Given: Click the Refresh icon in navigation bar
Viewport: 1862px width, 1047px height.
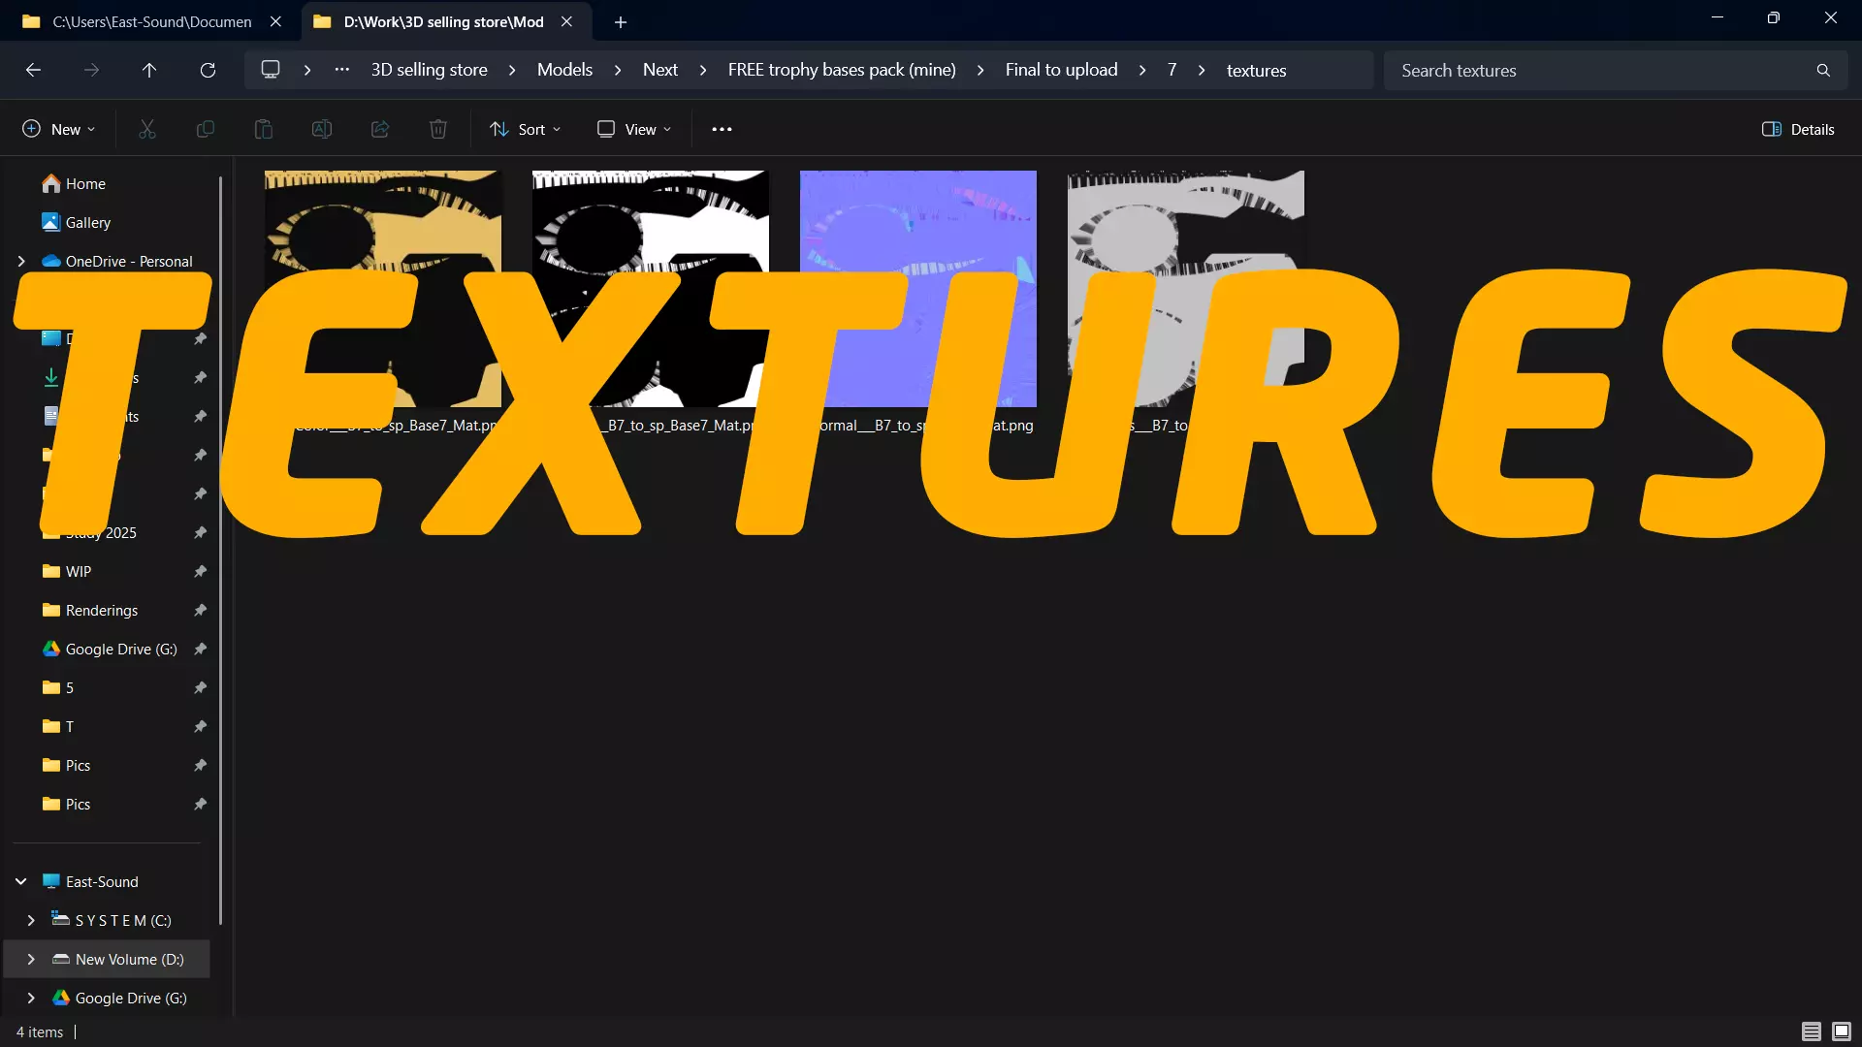Looking at the screenshot, I should tap(208, 70).
